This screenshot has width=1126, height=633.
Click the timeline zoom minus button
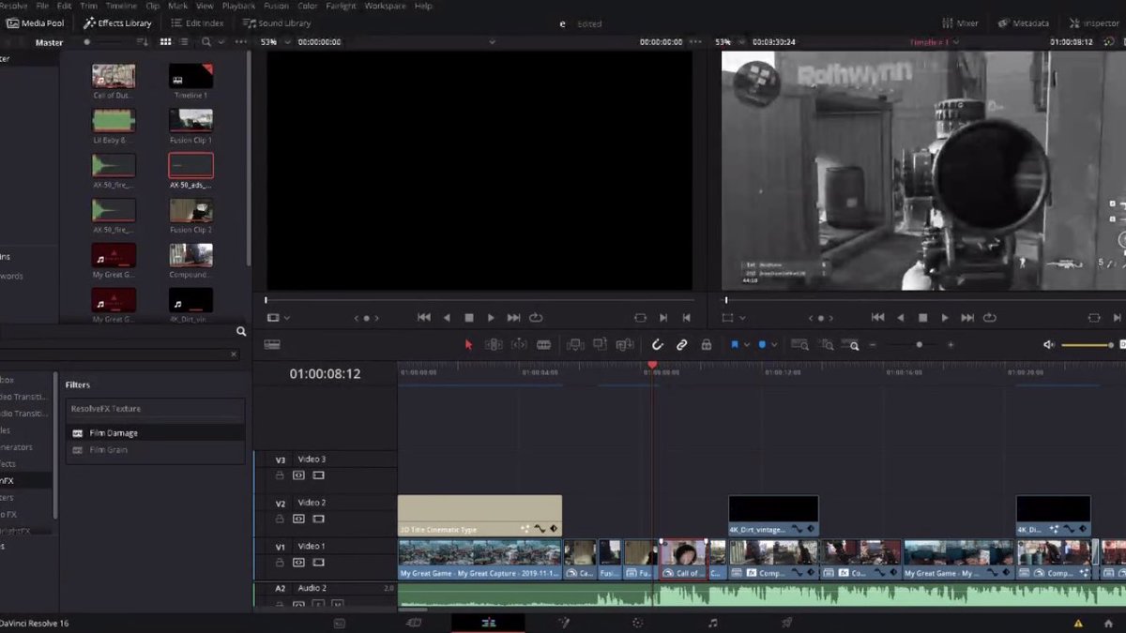point(873,345)
